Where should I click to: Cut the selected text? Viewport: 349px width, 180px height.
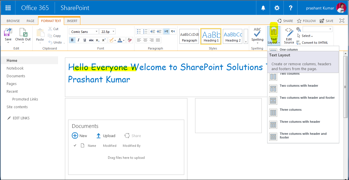point(53,29)
